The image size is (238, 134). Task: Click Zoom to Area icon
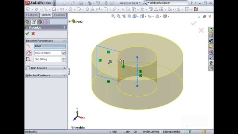pos(118,16)
